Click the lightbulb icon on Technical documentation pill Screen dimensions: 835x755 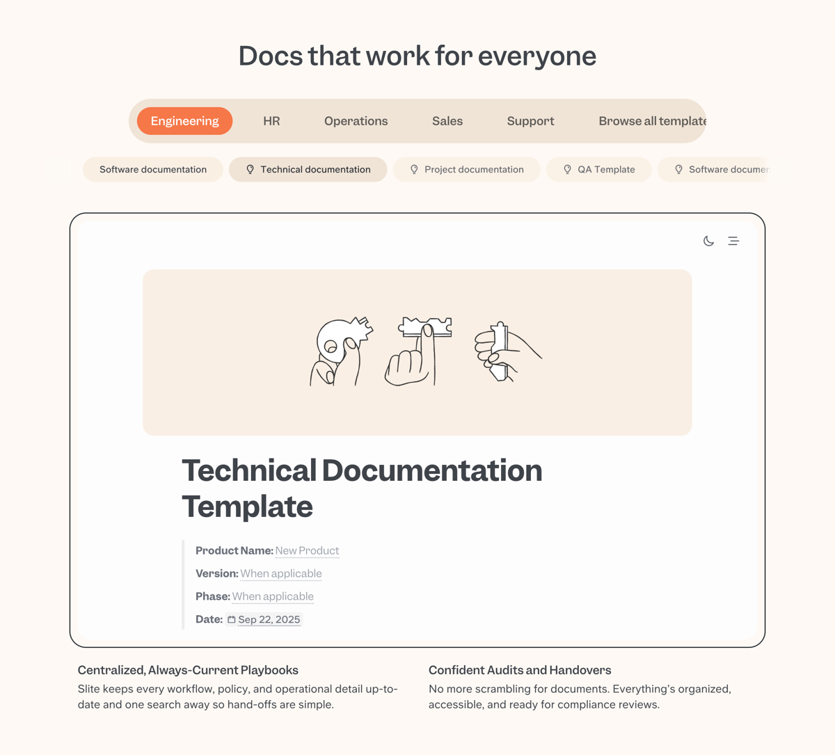(x=250, y=169)
